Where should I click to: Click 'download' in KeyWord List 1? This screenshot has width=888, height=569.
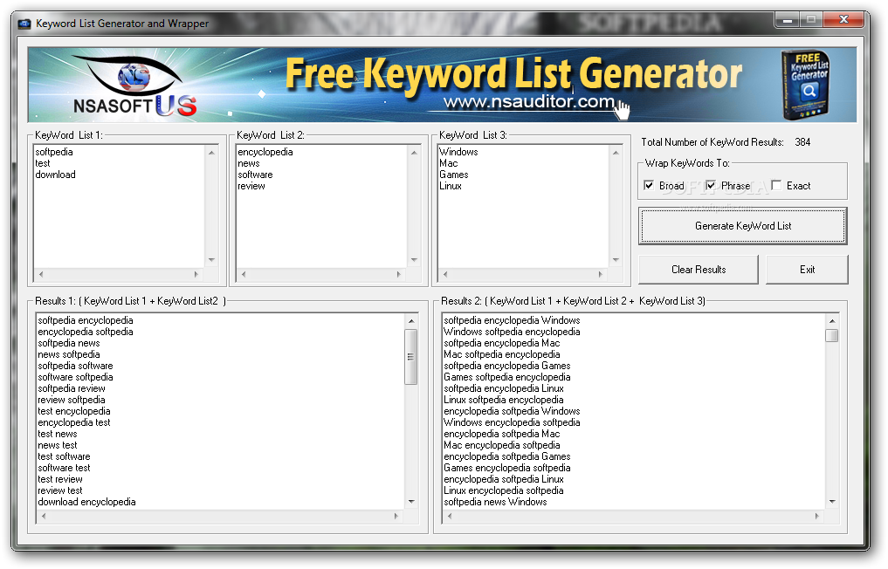[55, 175]
